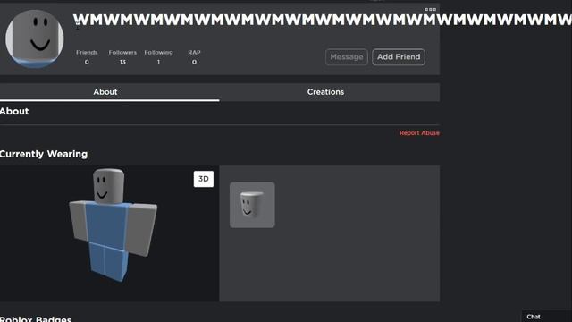The image size is (572, 322).
Task: Open the Chat panel
Action: point(546,317)
